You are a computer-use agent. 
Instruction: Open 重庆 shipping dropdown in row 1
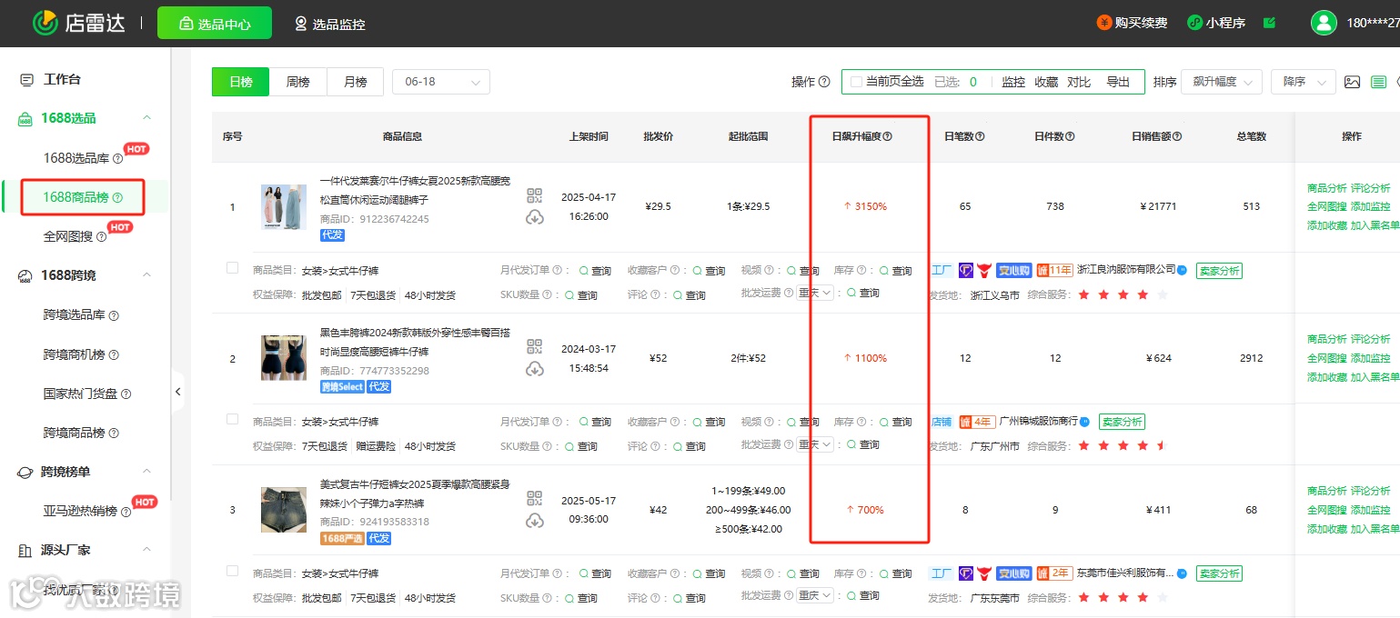pos(815,293)
